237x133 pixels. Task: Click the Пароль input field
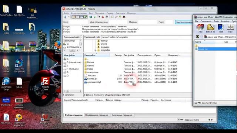pyautogui.click(x=147, y=22)
